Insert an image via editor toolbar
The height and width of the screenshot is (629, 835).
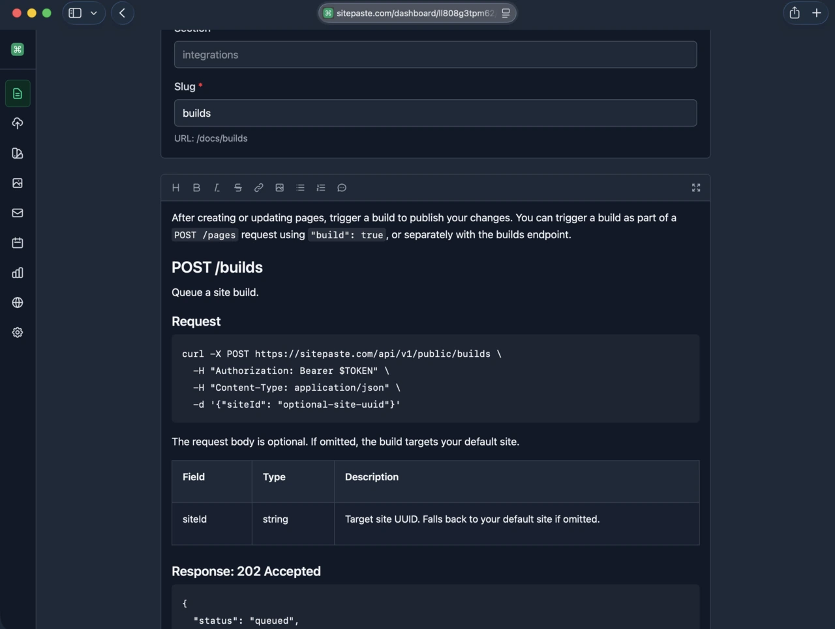(x=279, y=188)
